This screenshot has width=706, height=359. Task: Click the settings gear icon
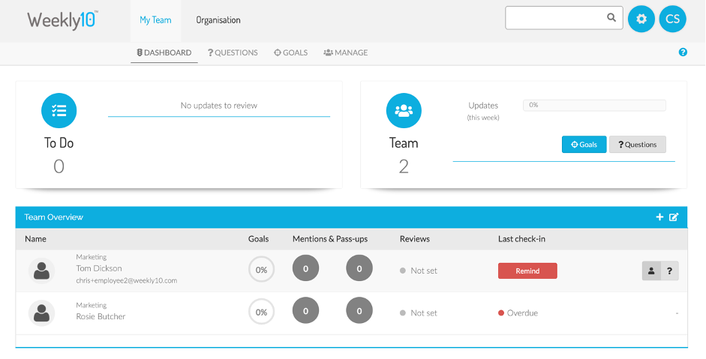641,19
